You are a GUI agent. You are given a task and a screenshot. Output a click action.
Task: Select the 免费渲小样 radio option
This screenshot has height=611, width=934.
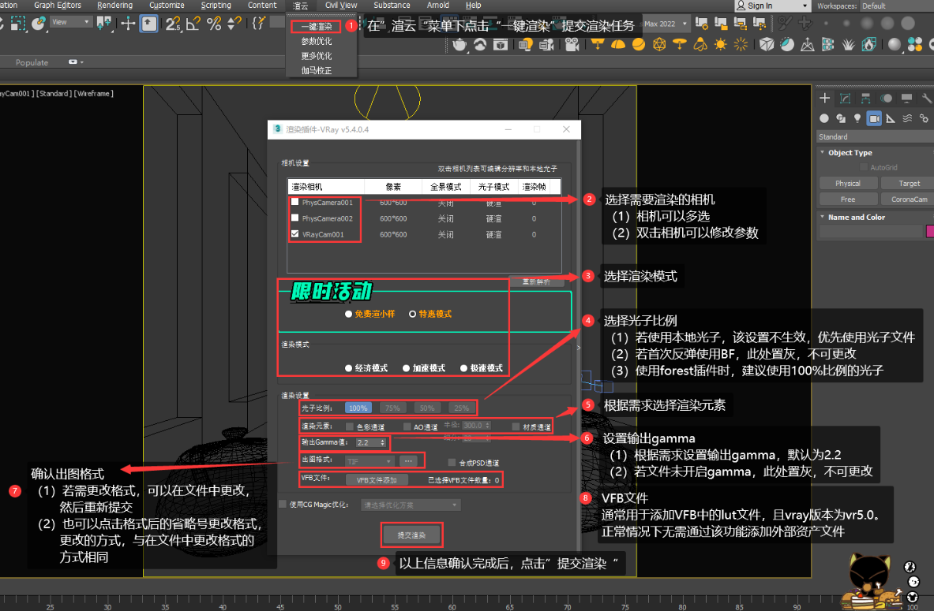tap(369, 314)
